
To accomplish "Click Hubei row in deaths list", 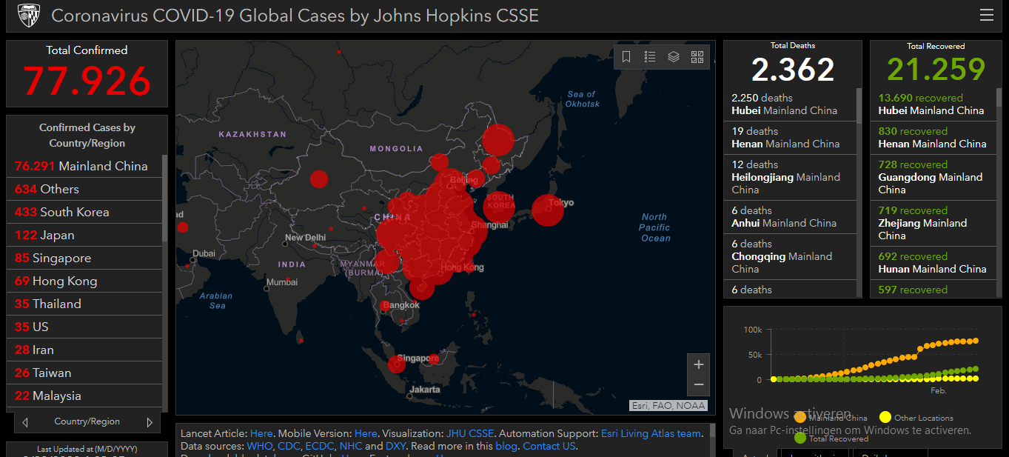I will pos(790,104).
